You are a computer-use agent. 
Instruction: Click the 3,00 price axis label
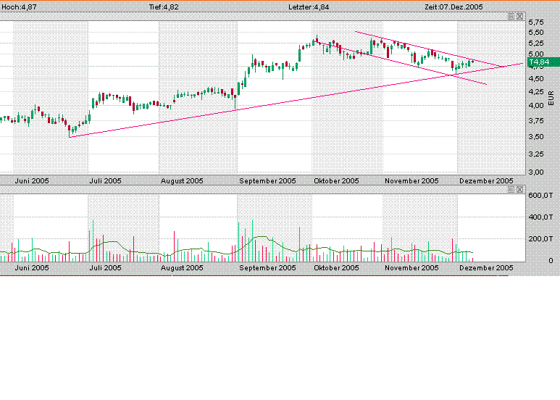click(535, 172)
